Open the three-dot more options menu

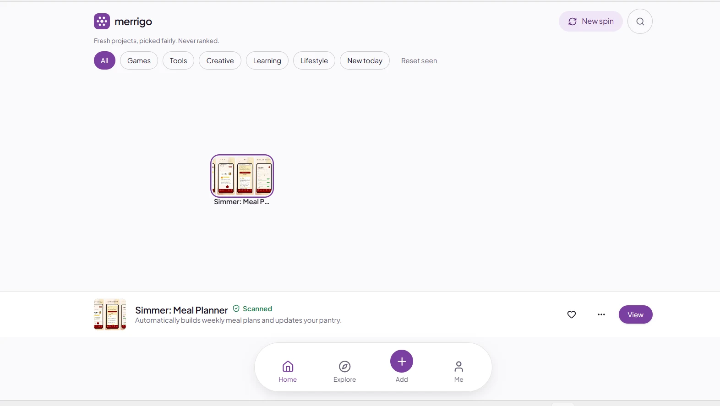click(601, 314)
